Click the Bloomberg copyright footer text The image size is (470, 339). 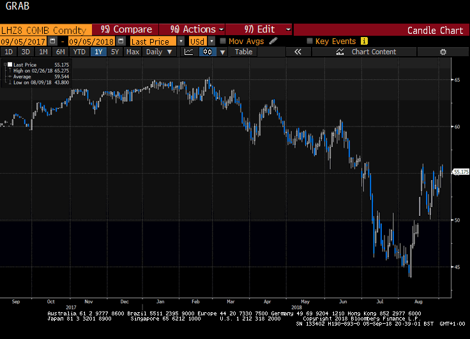click(362, 319)
